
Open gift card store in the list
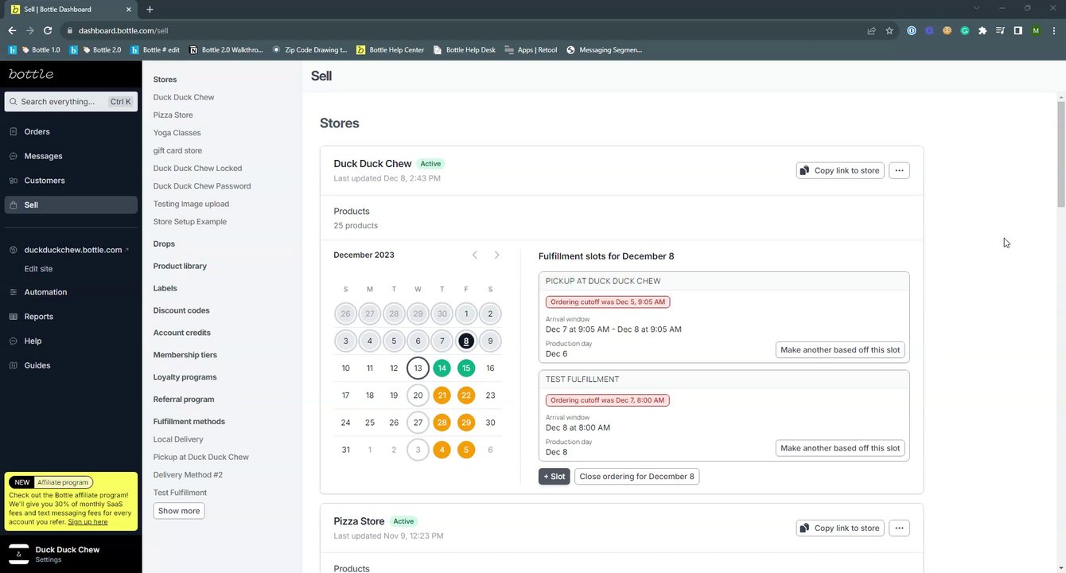(x=177, y=150)
